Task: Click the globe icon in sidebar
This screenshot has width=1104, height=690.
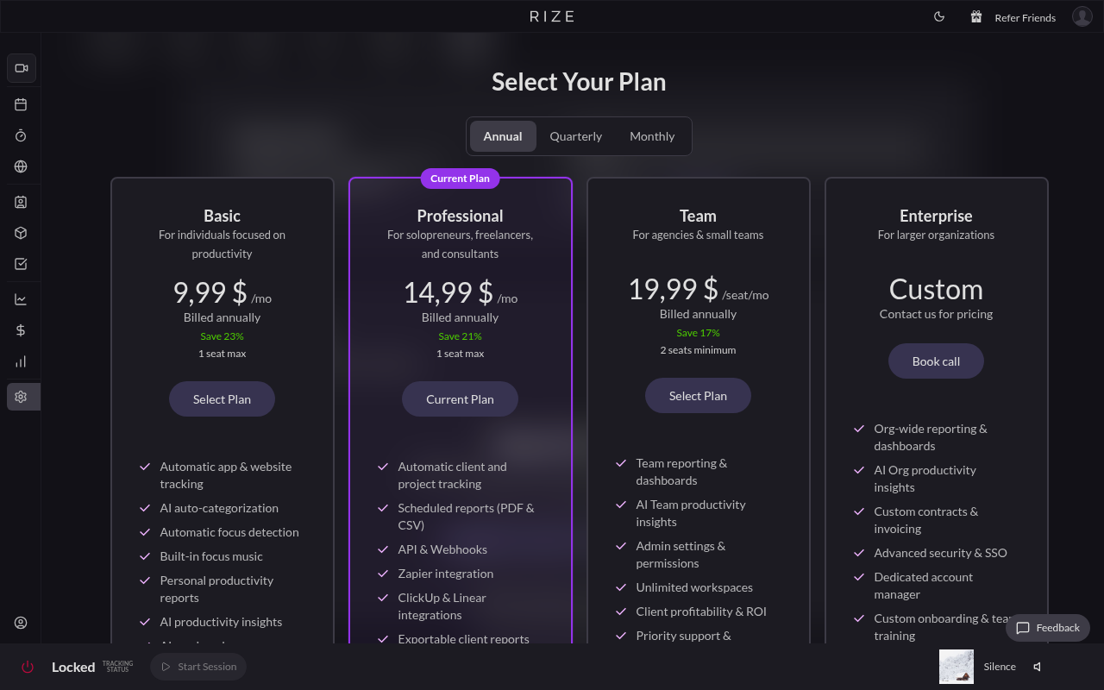Action: click(x=21, y=166)
